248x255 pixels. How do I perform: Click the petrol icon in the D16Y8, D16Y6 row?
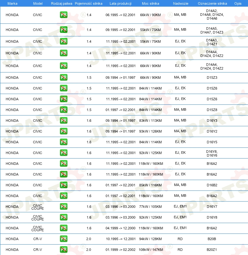coord(64,153)
